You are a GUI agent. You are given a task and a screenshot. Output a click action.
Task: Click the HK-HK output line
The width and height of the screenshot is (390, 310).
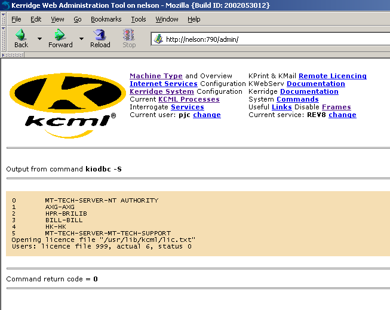(39, 226)
